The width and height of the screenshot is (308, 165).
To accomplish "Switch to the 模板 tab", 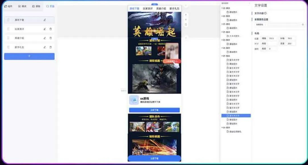I will [36, 6].
